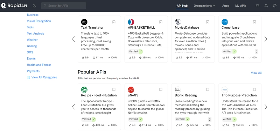Viewport: 280px width, 137px height.
Task: Click the API-BASKETBALL logo icon
Action: [131, 22]
